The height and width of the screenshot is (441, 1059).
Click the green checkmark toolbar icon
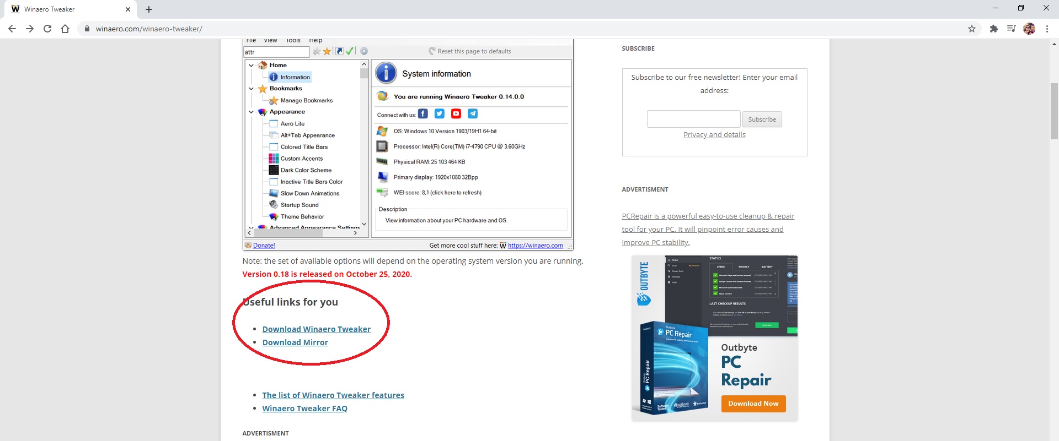tap(350, 51)
